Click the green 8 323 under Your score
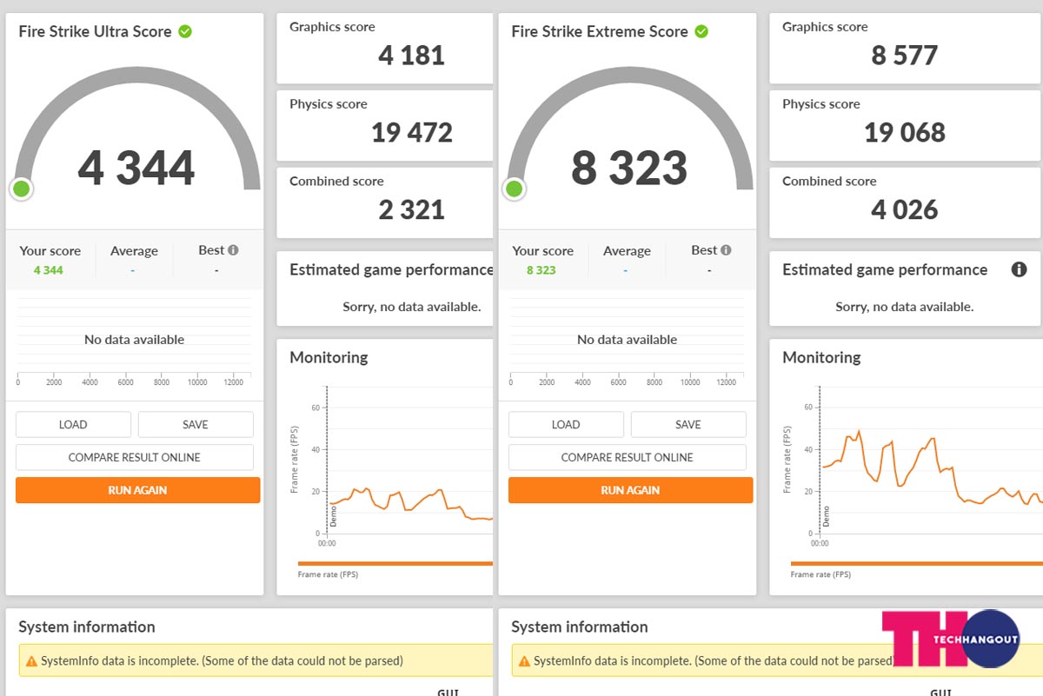1043x696 pixels. pyautogui.click(x=541, y=270)
